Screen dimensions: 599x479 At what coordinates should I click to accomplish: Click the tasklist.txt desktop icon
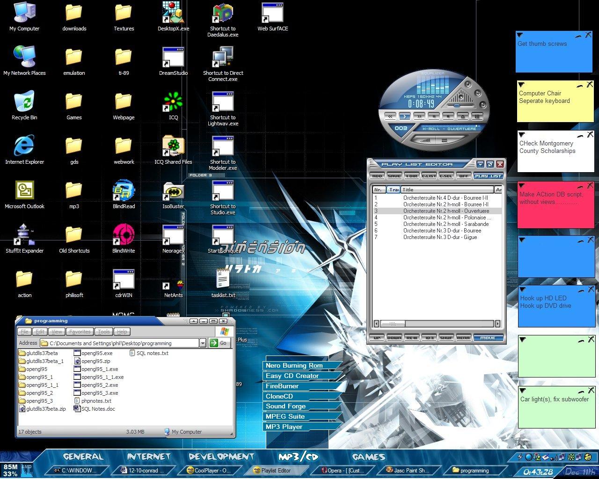(x=223, y=283)
